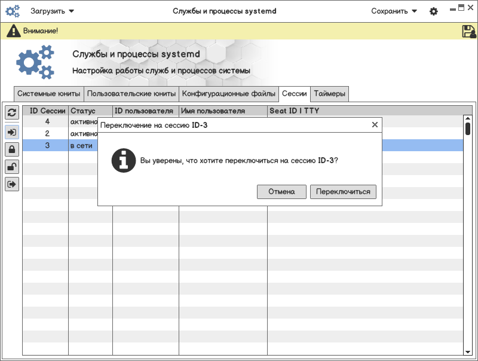This screenshot has height=361, width=478.
Task: Open the Пользовательские юниты tab
Action: [131, 94]
